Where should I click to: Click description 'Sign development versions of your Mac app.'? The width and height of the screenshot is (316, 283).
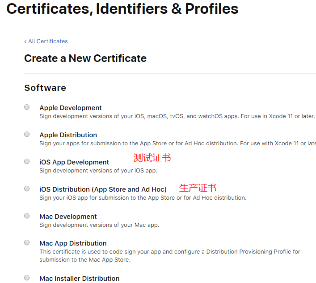(99, 225)
